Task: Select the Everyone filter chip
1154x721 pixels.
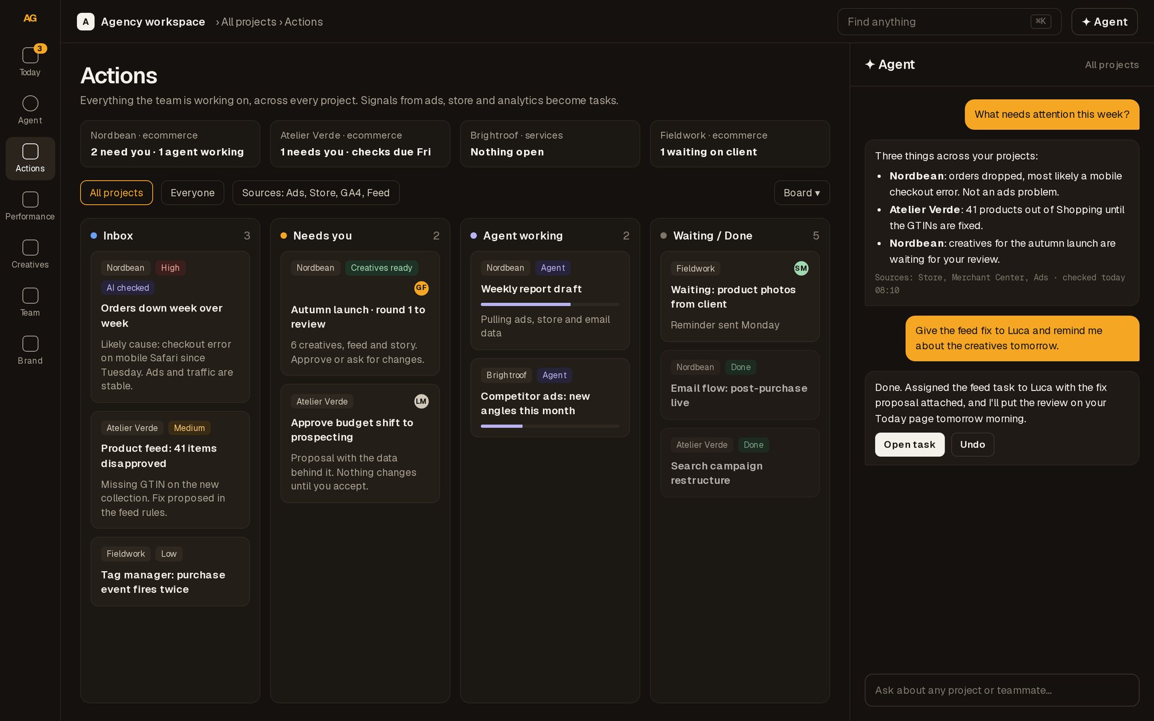Action: click(193, 193)
